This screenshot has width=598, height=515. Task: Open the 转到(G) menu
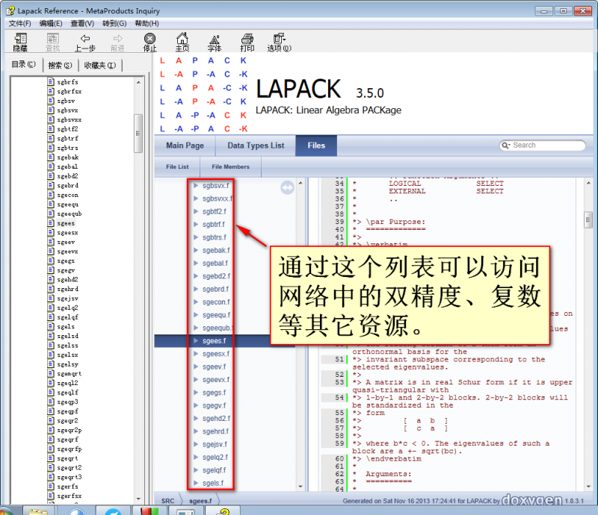tap(114, 24)
